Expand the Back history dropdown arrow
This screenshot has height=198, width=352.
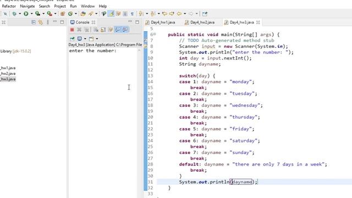185,14
